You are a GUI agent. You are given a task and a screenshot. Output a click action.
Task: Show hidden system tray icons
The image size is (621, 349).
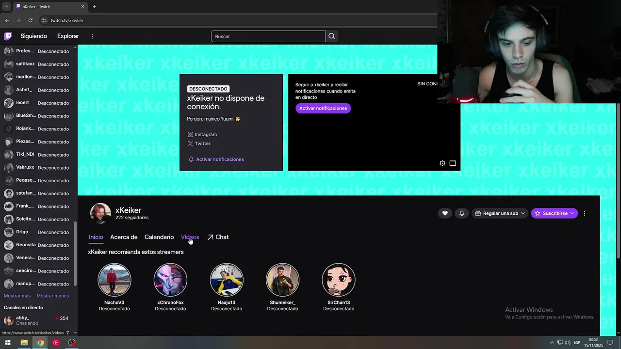[x=552, y=343]
